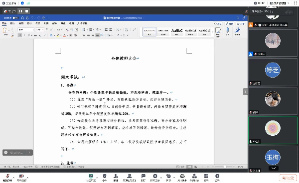Switch to the Layout ribbon tab
This screenshot has height=183, width=299.
coord(38,23)
